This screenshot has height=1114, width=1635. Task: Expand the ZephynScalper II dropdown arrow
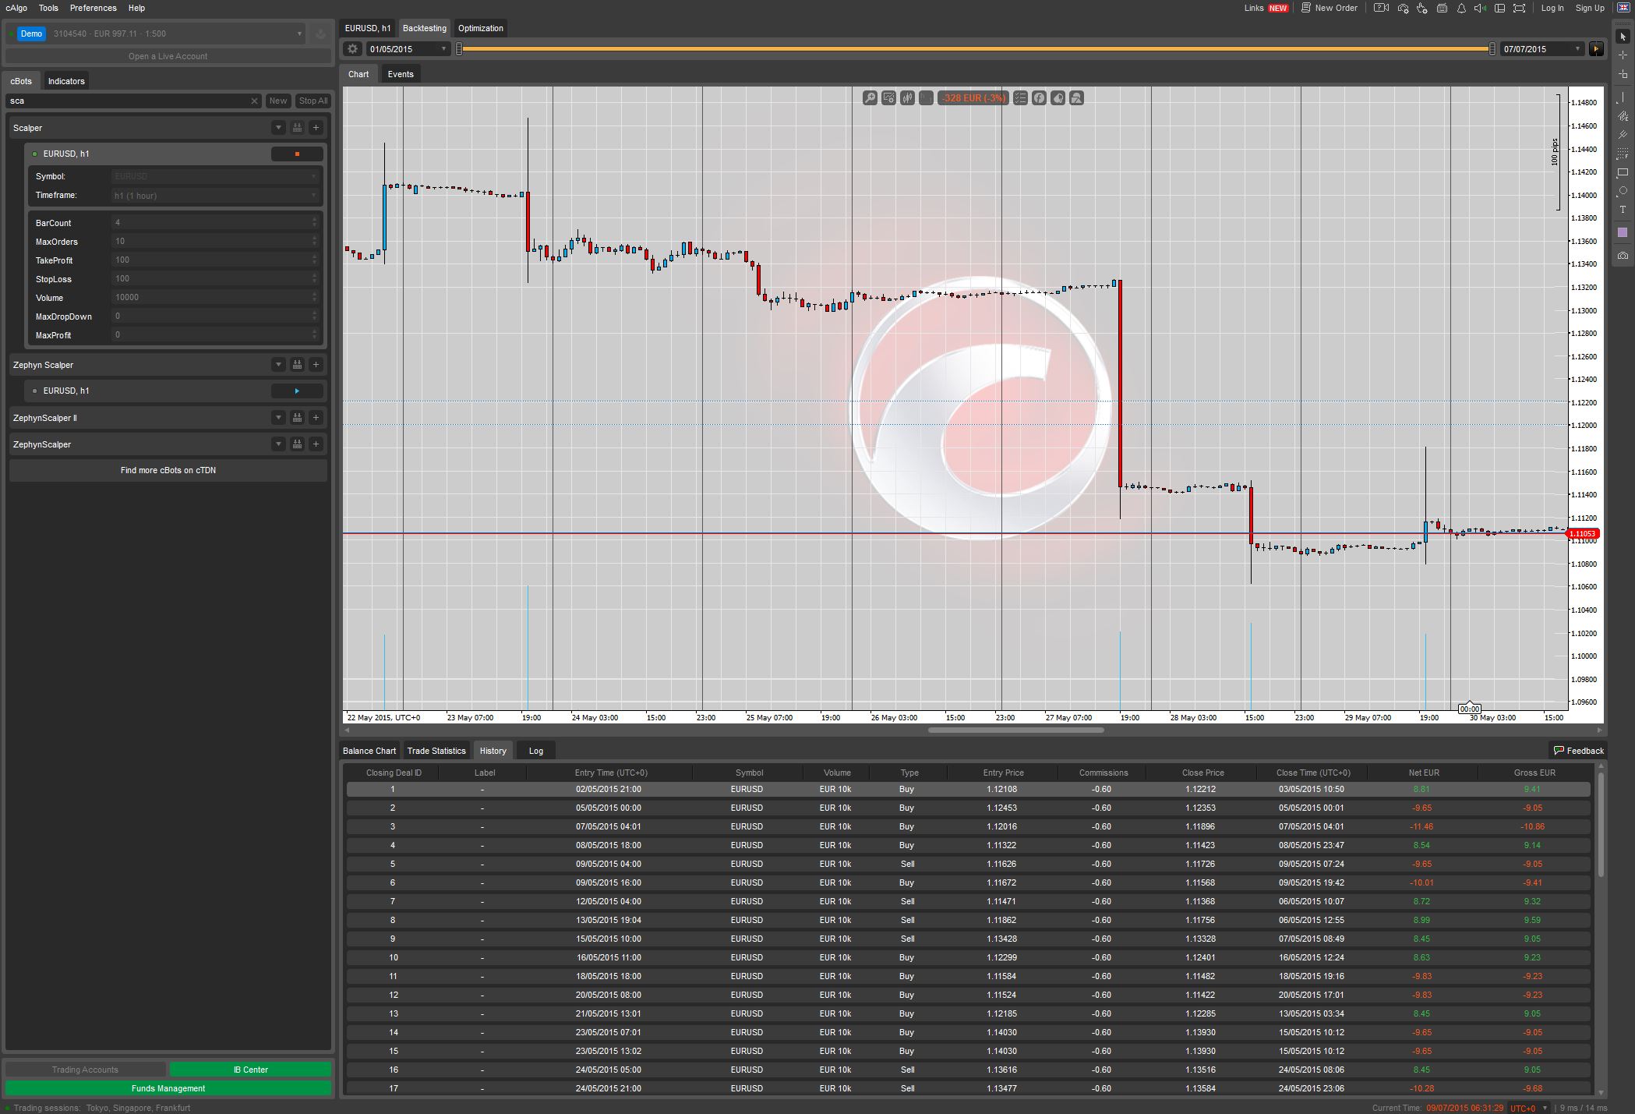(x=278, y=418)
